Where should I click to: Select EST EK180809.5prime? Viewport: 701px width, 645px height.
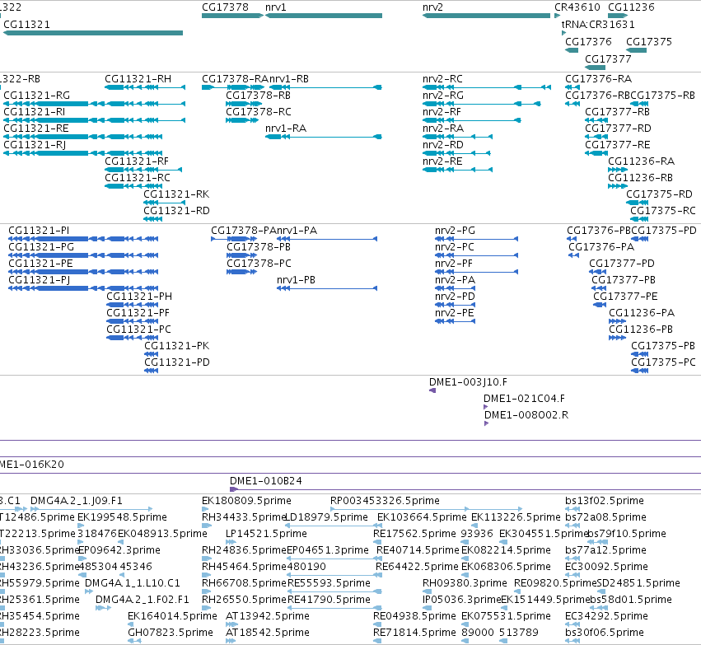point(246,501)
